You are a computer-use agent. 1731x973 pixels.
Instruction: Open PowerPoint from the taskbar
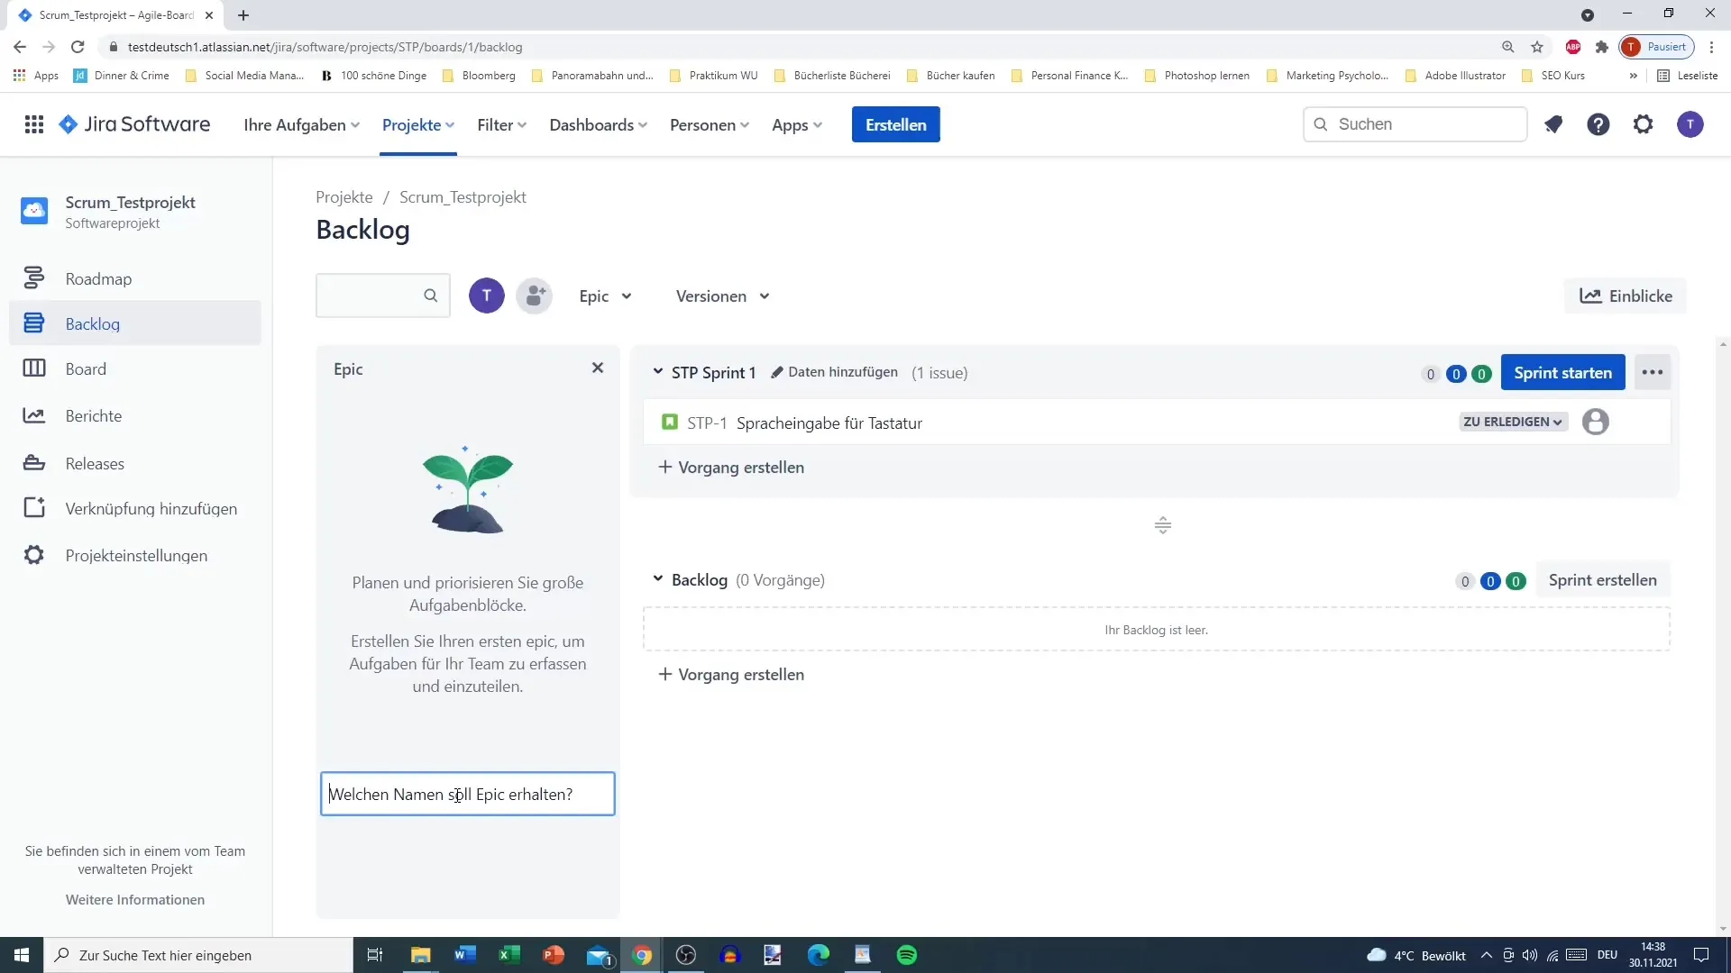[x=554, y=955]
